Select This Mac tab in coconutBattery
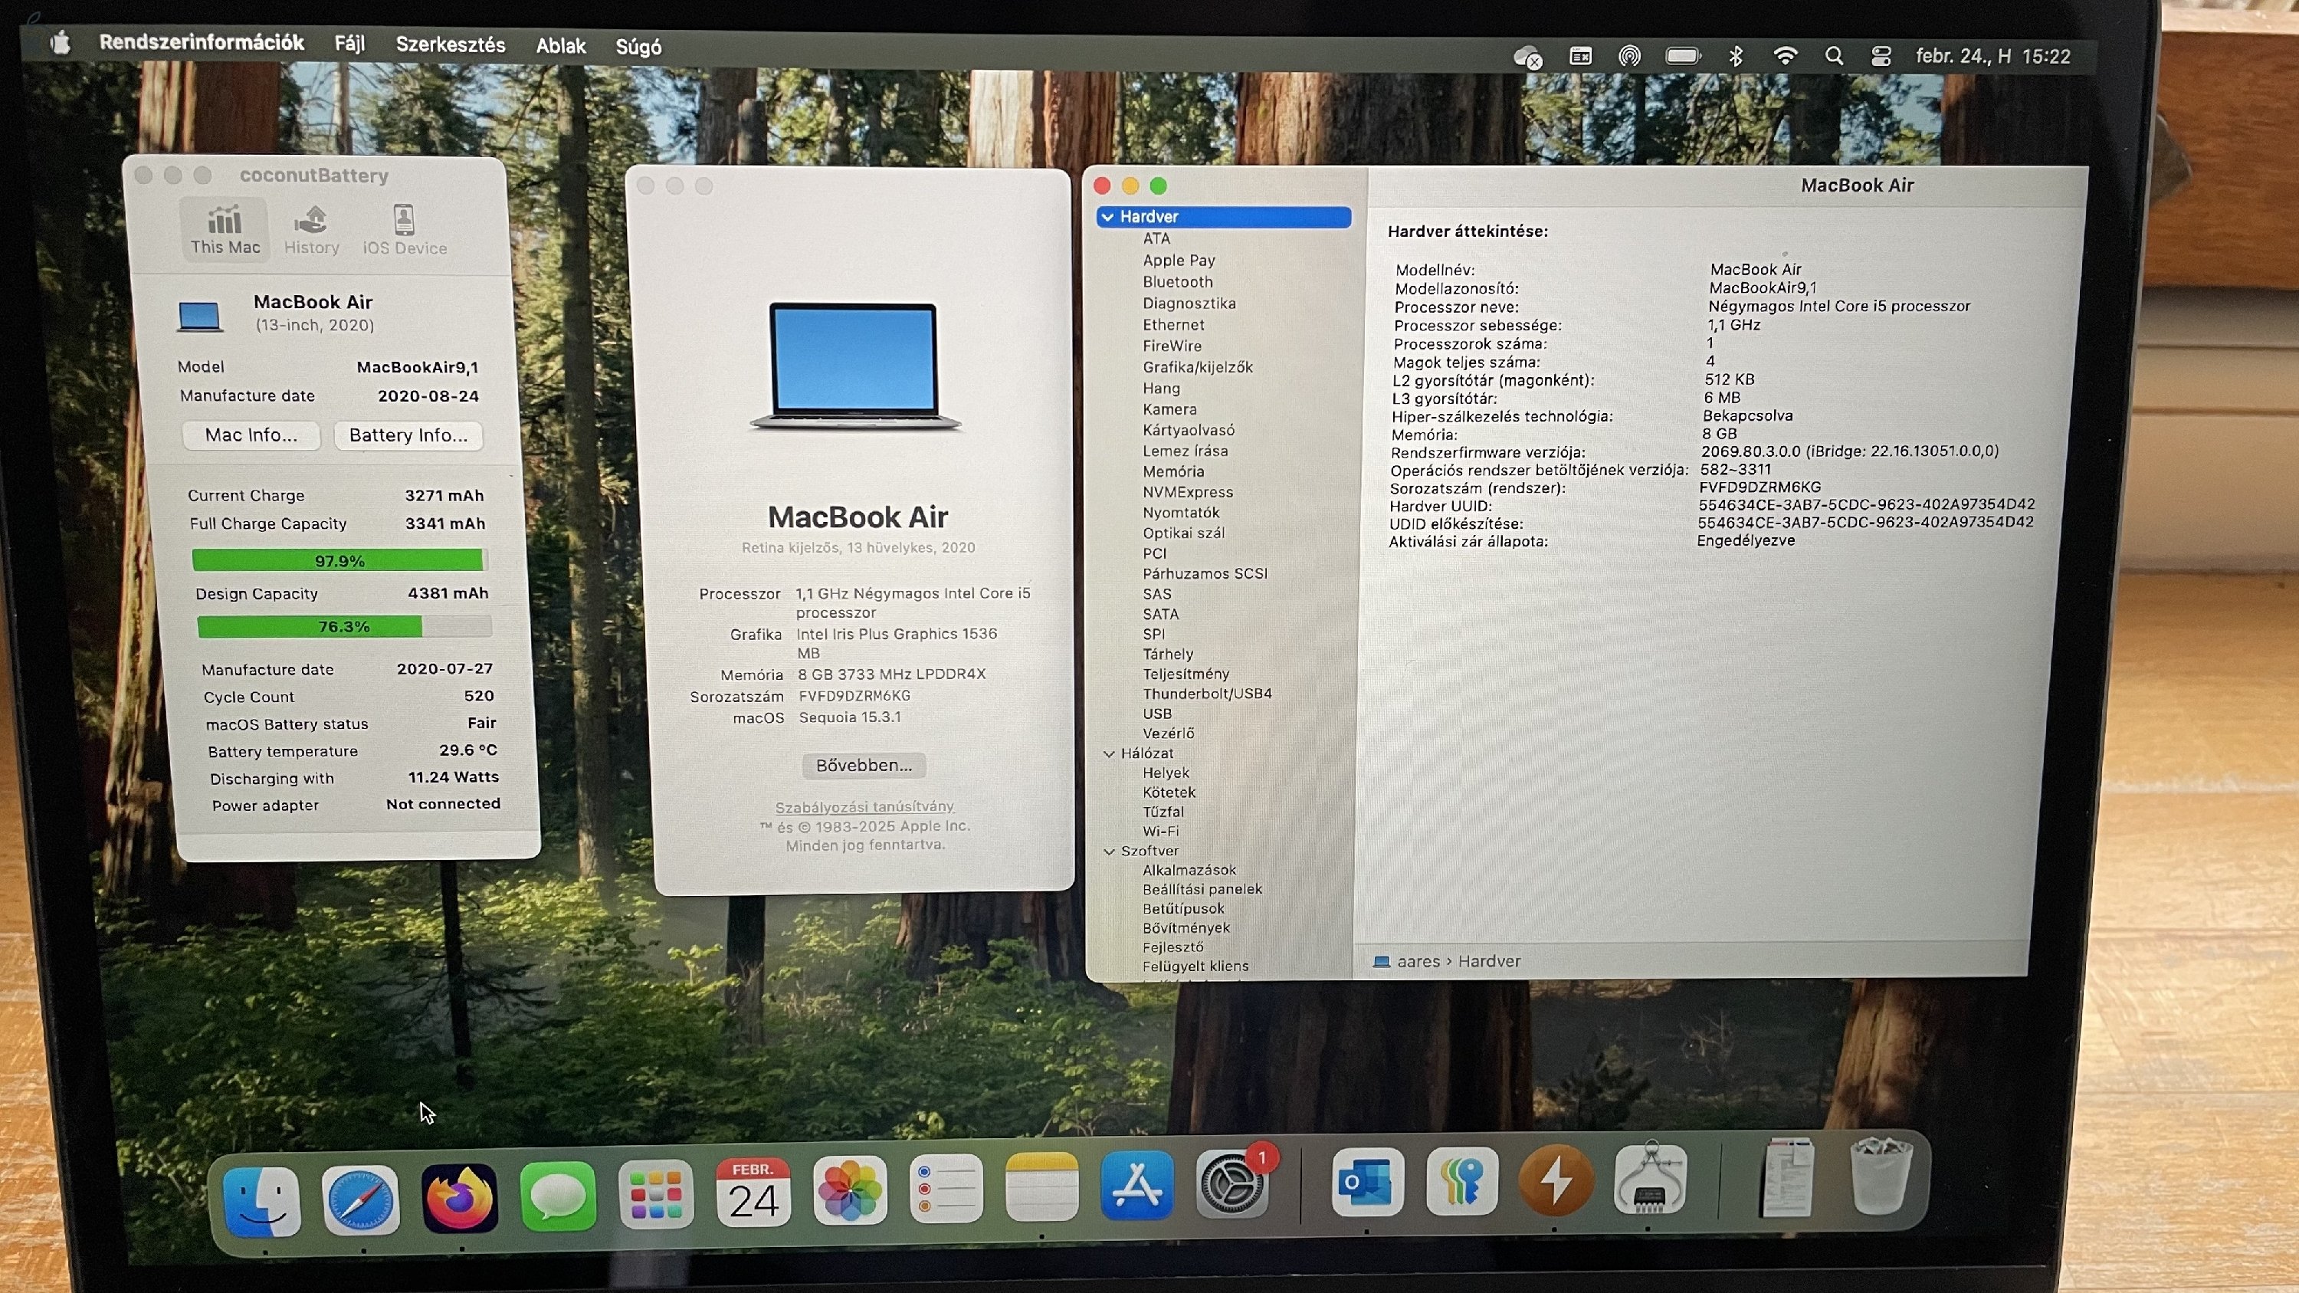Viewport: 2299px width, 1293px height. pyautogui.click(x=225, y=229)
